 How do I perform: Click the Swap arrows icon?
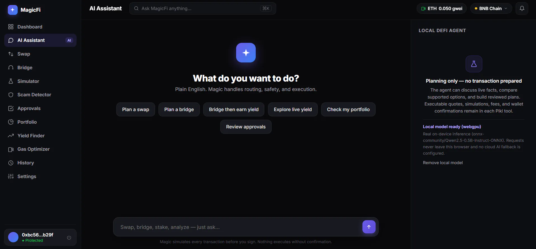pos(11,54)
